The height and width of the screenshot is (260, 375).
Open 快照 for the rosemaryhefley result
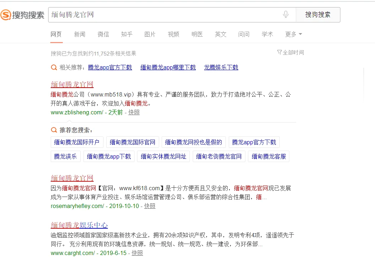click(x=150, y=206)
